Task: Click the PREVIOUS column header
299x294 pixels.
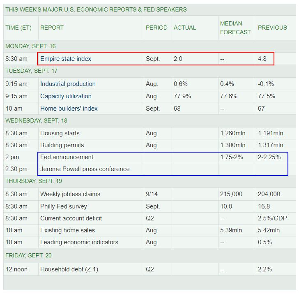Action: click(x=272, y=28)
